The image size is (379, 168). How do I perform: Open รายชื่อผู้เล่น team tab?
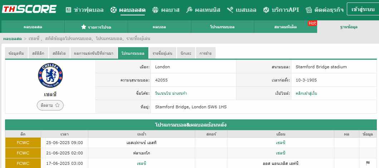coord(162,53)
